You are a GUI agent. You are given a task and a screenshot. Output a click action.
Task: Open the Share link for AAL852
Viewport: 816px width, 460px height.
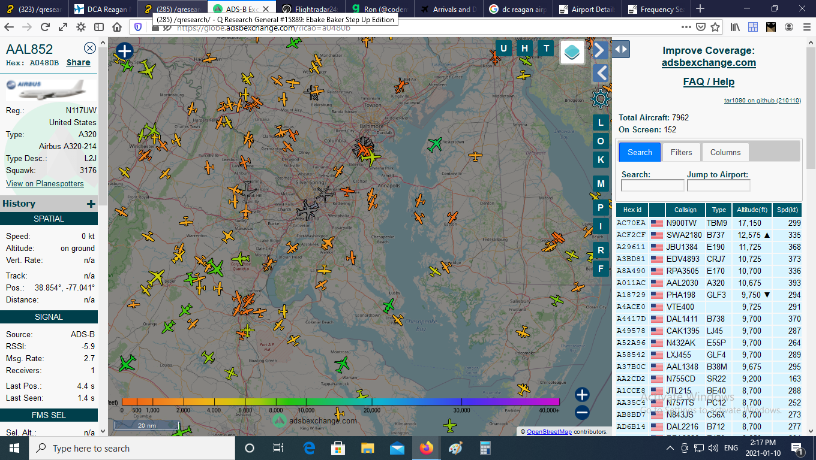coord(79,62)
